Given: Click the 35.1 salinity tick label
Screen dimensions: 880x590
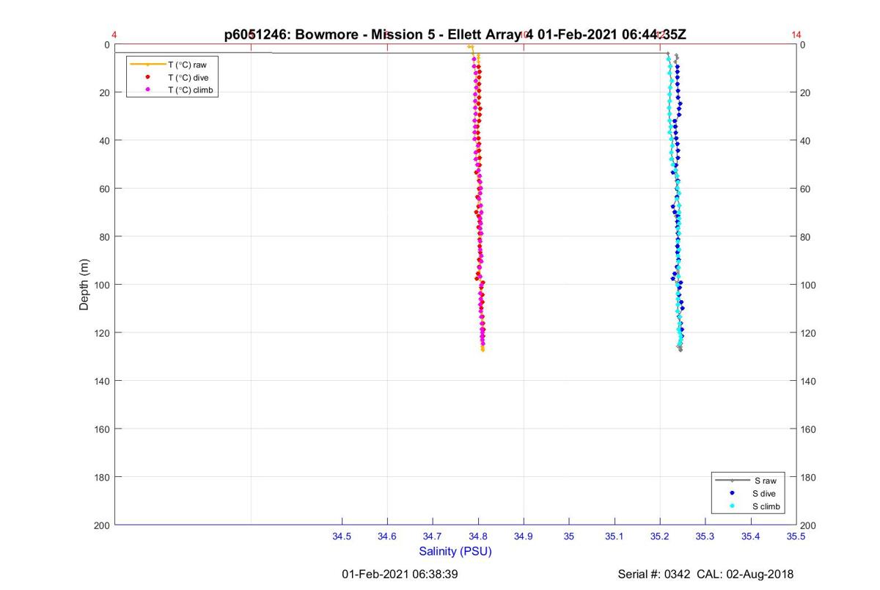Looking at the screenshot, I should pos(615,537).
